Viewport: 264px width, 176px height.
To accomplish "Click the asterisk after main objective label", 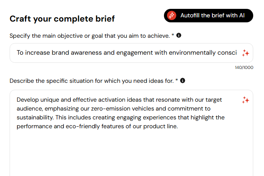I will pyautogui.click(x=173, y=35).
